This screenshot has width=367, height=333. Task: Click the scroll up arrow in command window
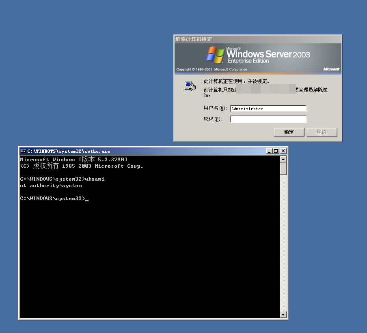[283, 159]
